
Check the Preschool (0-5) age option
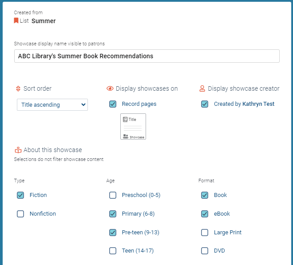tap(113, 195)
